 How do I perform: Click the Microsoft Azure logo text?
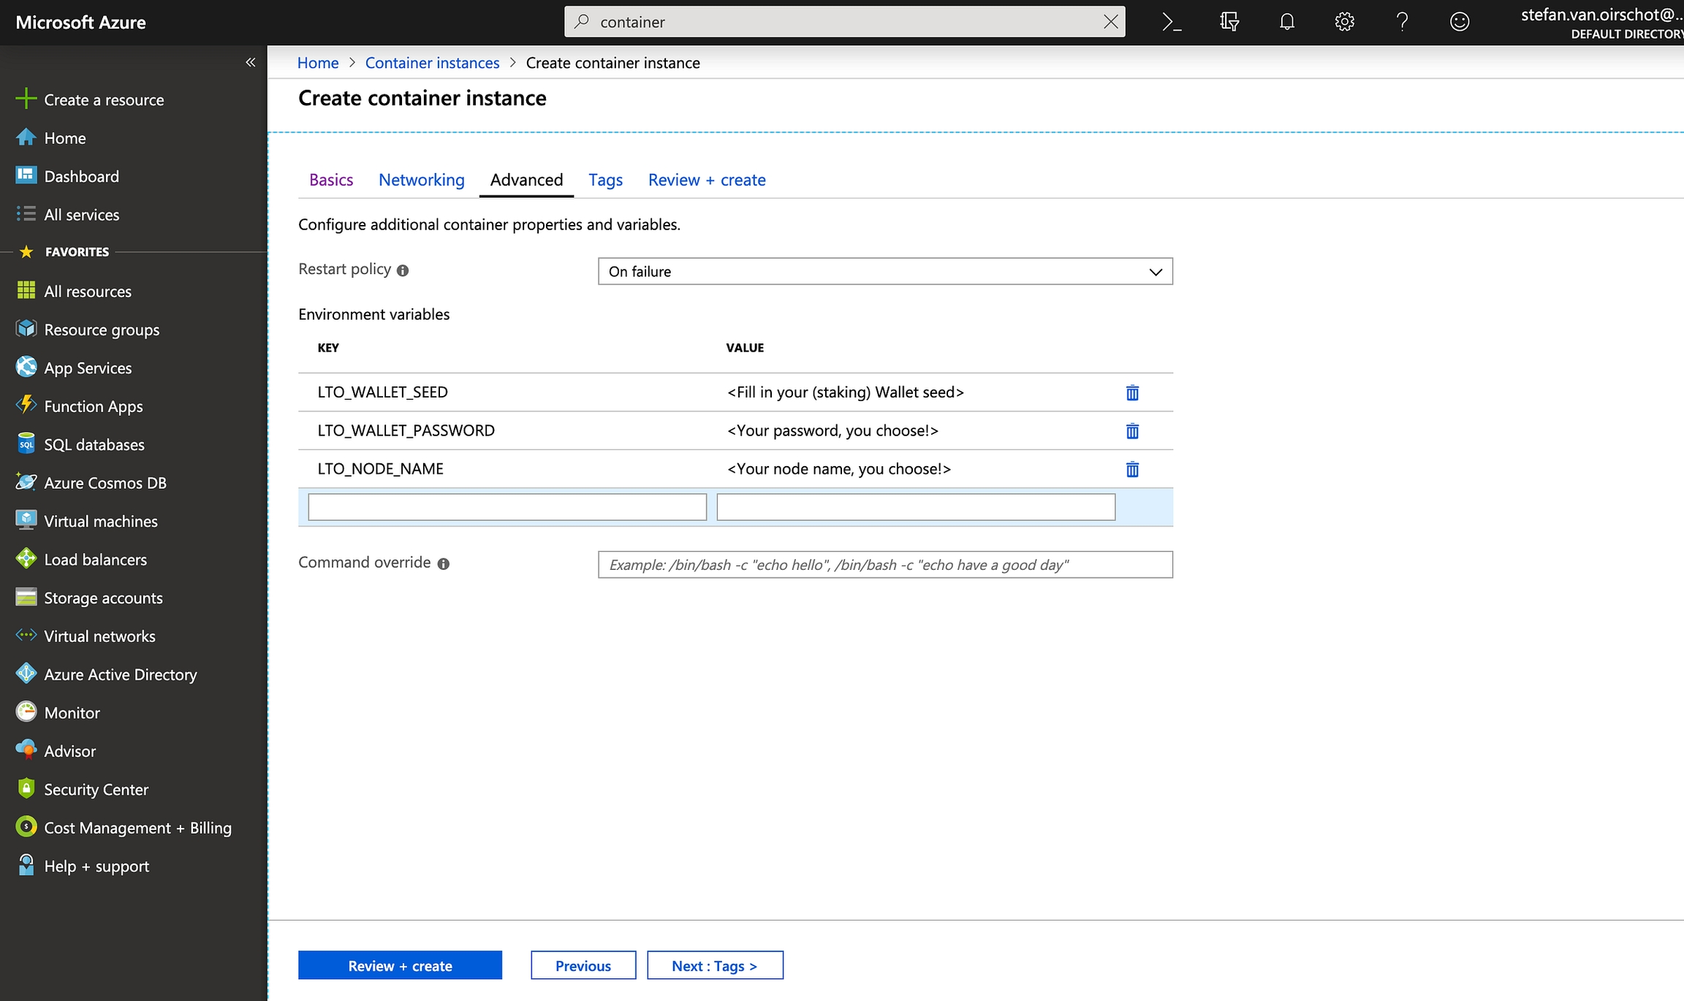coord(80,23)
